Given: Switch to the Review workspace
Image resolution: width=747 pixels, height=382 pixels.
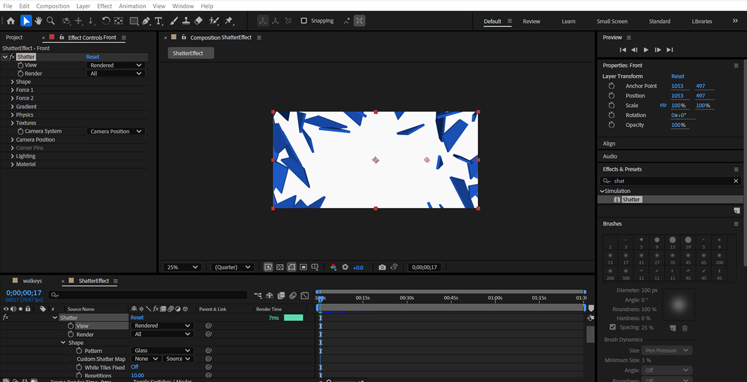Looking at the screenshot, I should click(x=531, y=21).
